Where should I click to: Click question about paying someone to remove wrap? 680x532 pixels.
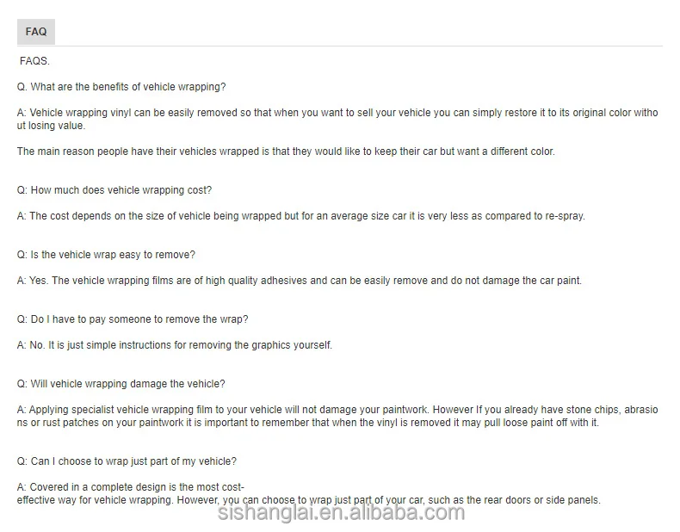click(133, 319)
